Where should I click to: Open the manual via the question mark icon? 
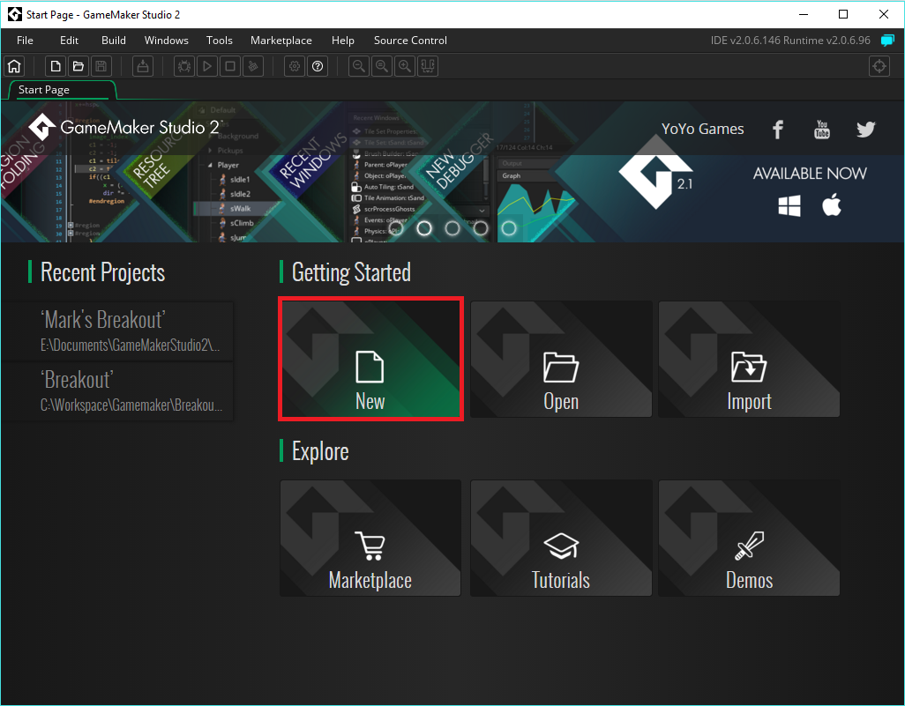tap(317, 65)
